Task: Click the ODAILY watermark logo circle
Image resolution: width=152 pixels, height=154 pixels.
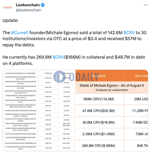Action: pyautogui.click(x=60, y=77)
